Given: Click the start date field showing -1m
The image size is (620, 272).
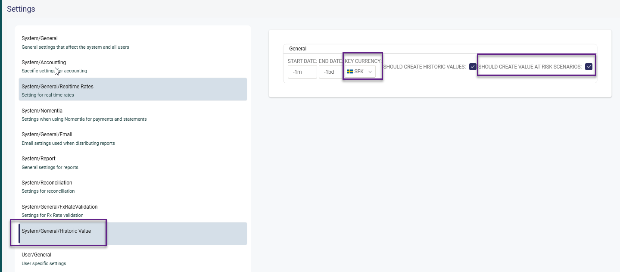Looking at the screenshot, I should [302, 72].
